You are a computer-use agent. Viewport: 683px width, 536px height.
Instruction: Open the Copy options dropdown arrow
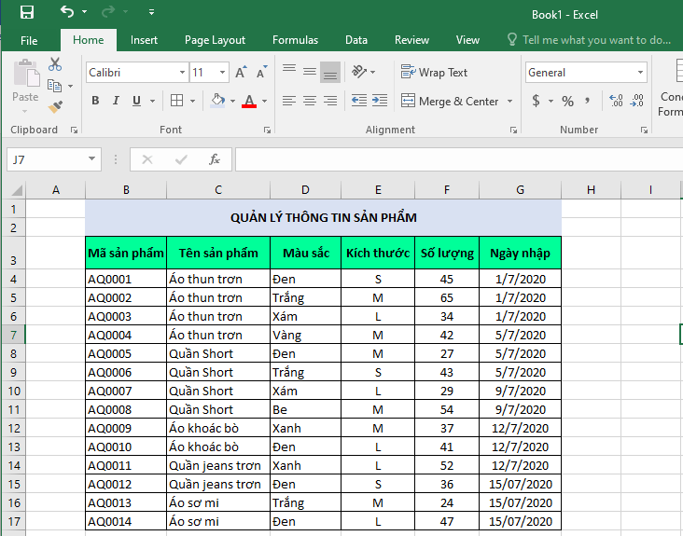point(70,86)
